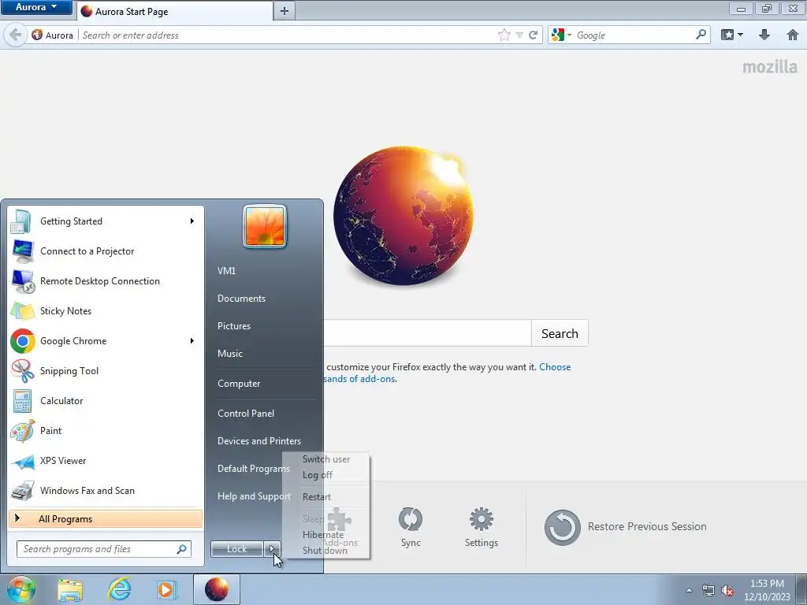Open Help and Support
807x605 pixels.
255,496
